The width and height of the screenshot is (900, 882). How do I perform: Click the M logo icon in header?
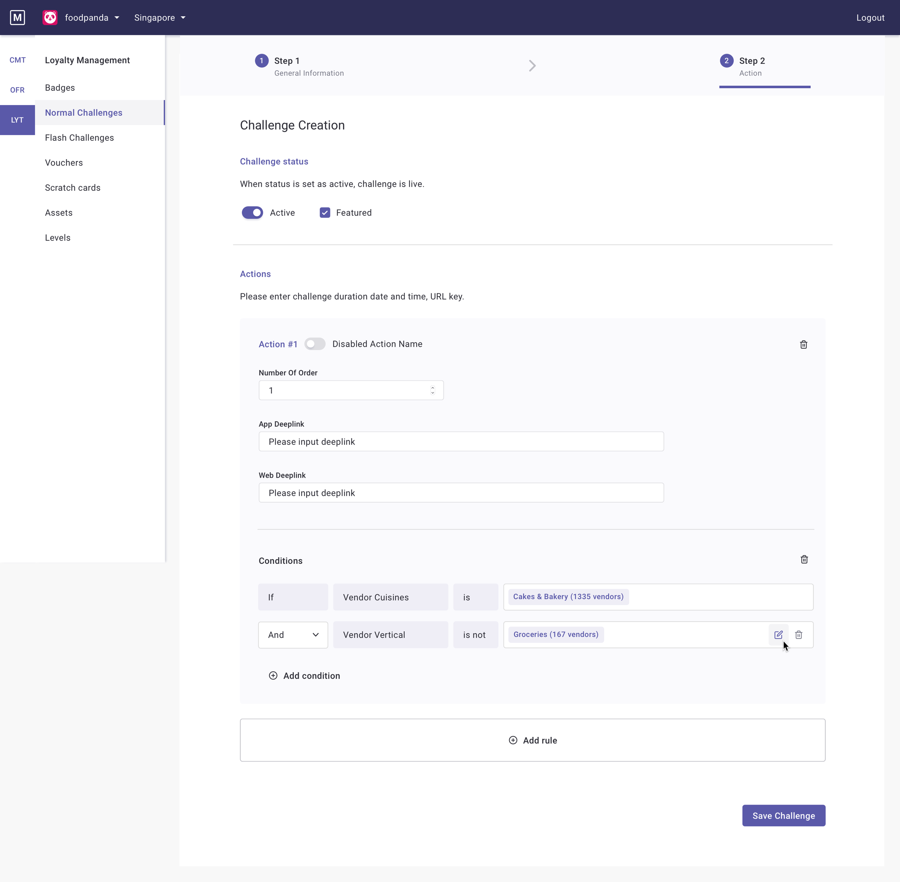[17, 18]
